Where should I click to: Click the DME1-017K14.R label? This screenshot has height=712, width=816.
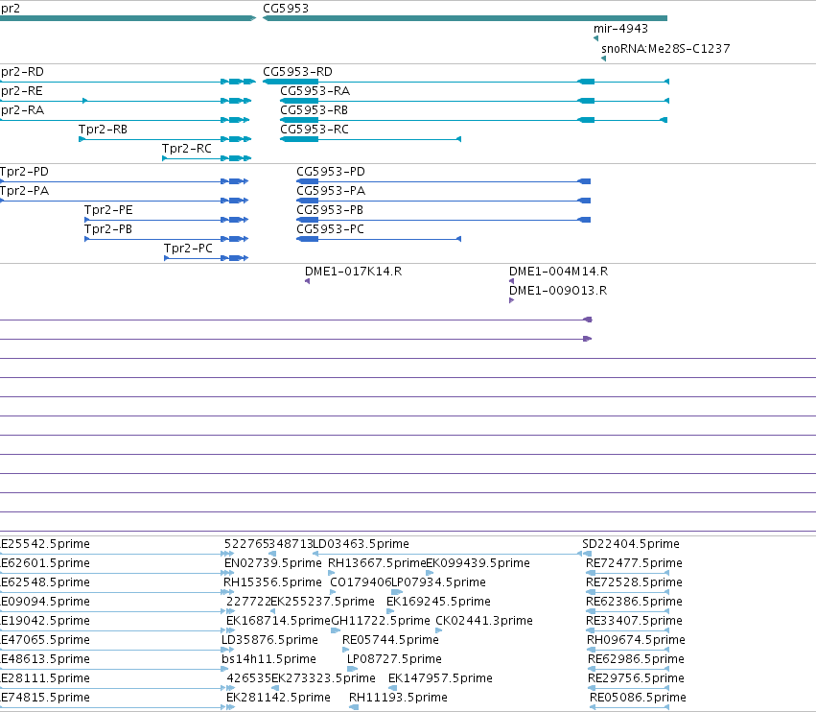pyautogui.click(x=354, y=272)
